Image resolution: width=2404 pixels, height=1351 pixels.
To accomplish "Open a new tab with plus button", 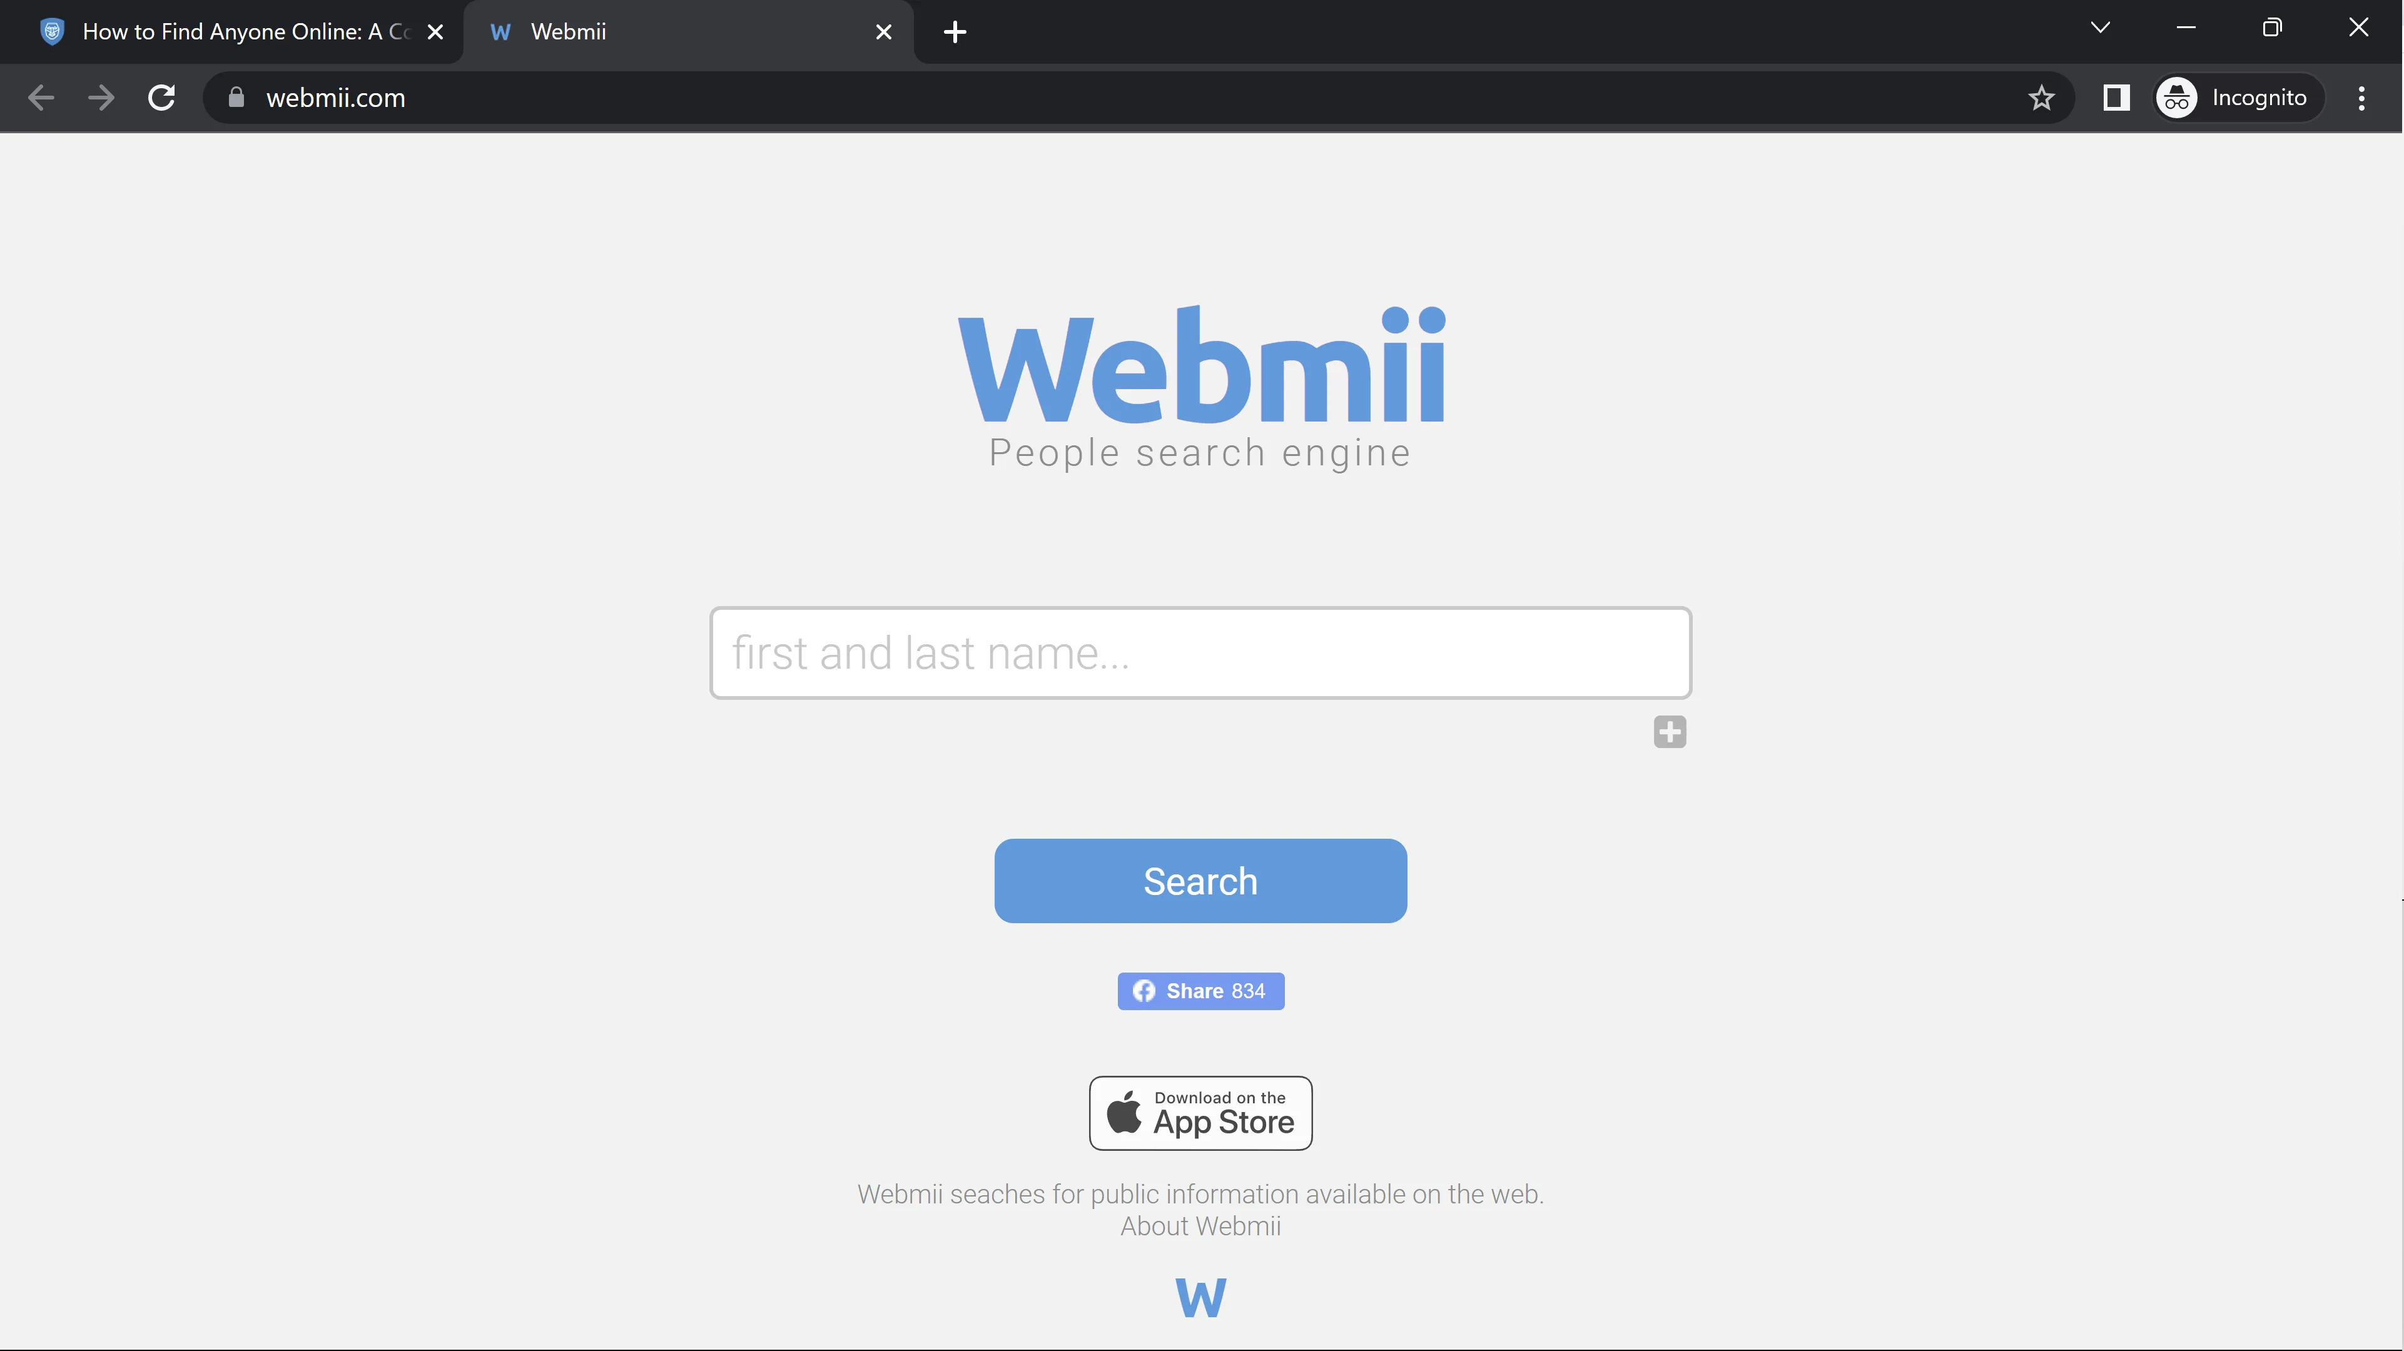I will pos(955,33).
